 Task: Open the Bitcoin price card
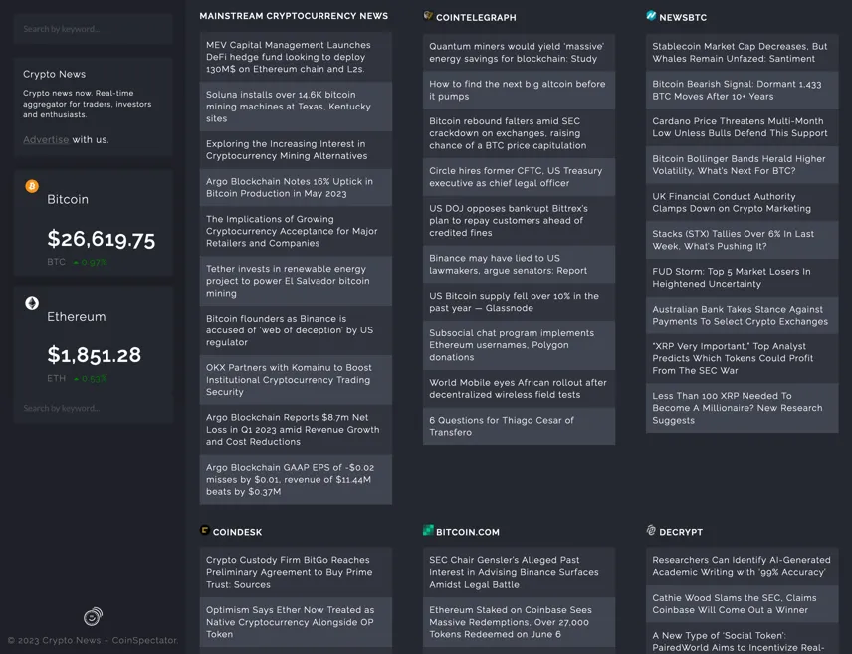point(94,223)
